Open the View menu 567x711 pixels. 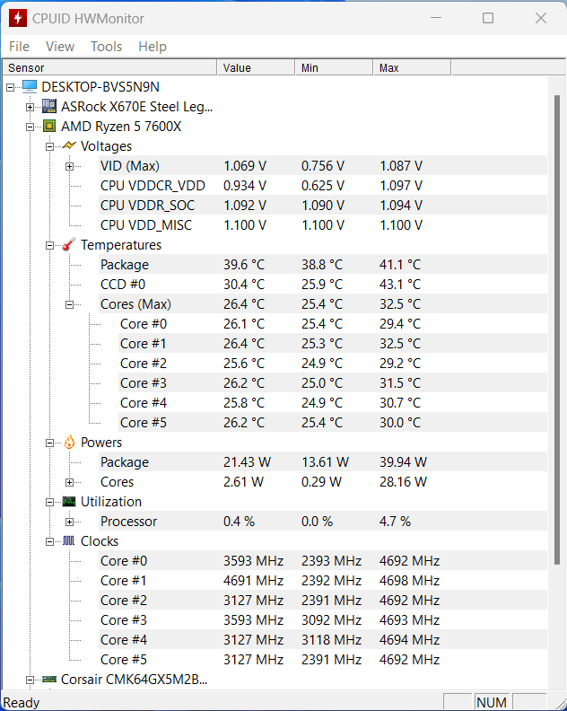click(60, 47)
